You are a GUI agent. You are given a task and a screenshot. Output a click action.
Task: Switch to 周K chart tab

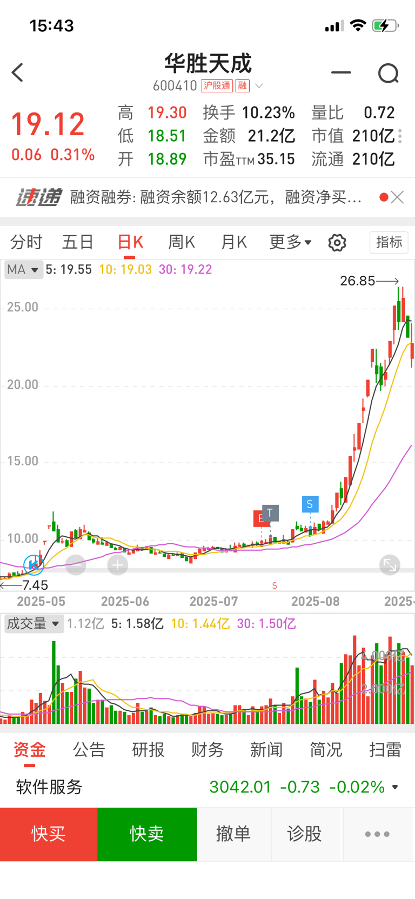coord(181,242)
